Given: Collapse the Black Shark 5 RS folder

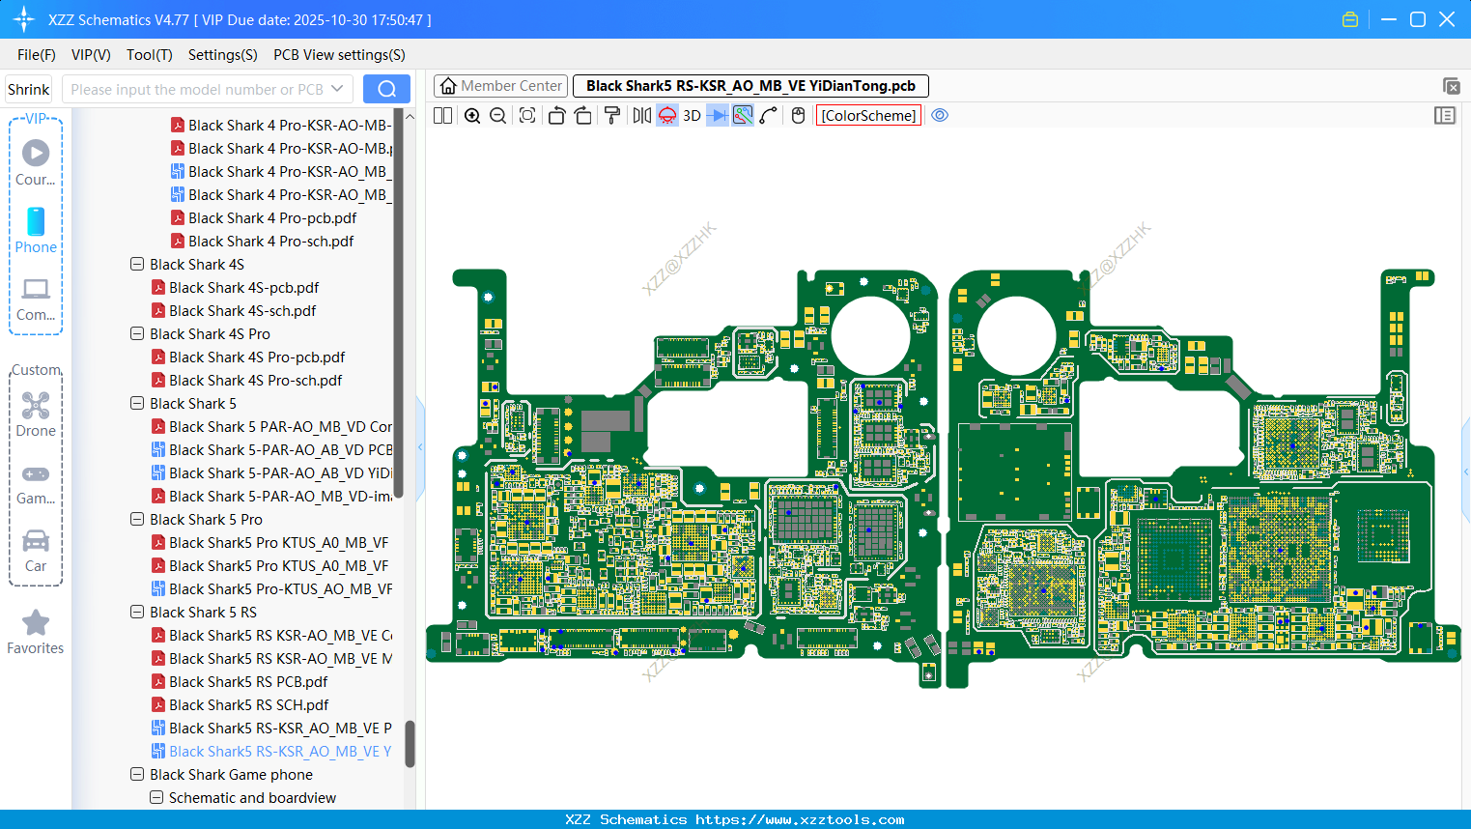Looking at the screenshot, I should click(x=137, y=612).
